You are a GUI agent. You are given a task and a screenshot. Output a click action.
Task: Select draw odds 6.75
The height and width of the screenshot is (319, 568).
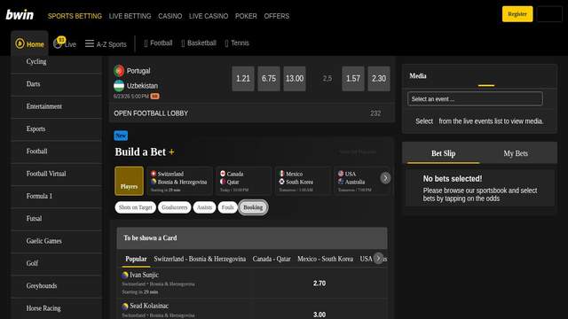269,79
